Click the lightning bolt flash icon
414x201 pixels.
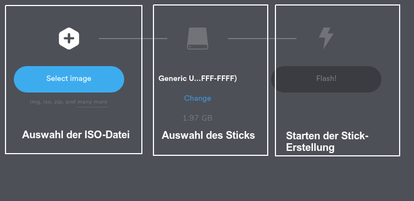[326, 38]
